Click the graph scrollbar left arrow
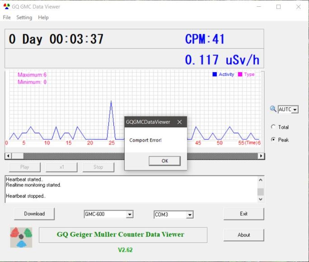Viewport: 309px width, 262px height. [8, 156]
